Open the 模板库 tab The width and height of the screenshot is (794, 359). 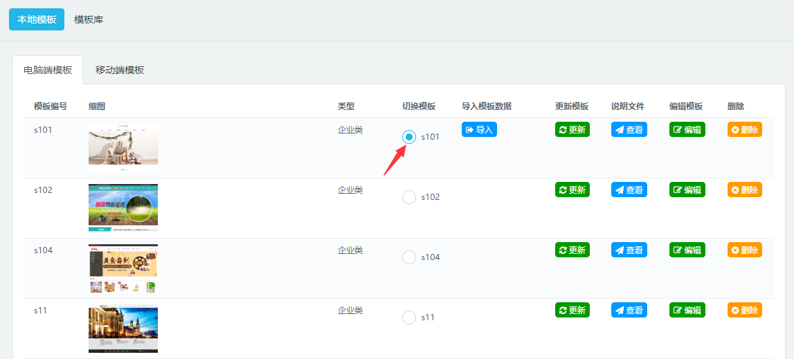point(89,19)
